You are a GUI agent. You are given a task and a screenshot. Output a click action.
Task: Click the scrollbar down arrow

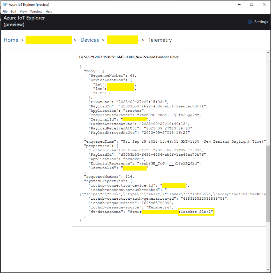[268, 270]
